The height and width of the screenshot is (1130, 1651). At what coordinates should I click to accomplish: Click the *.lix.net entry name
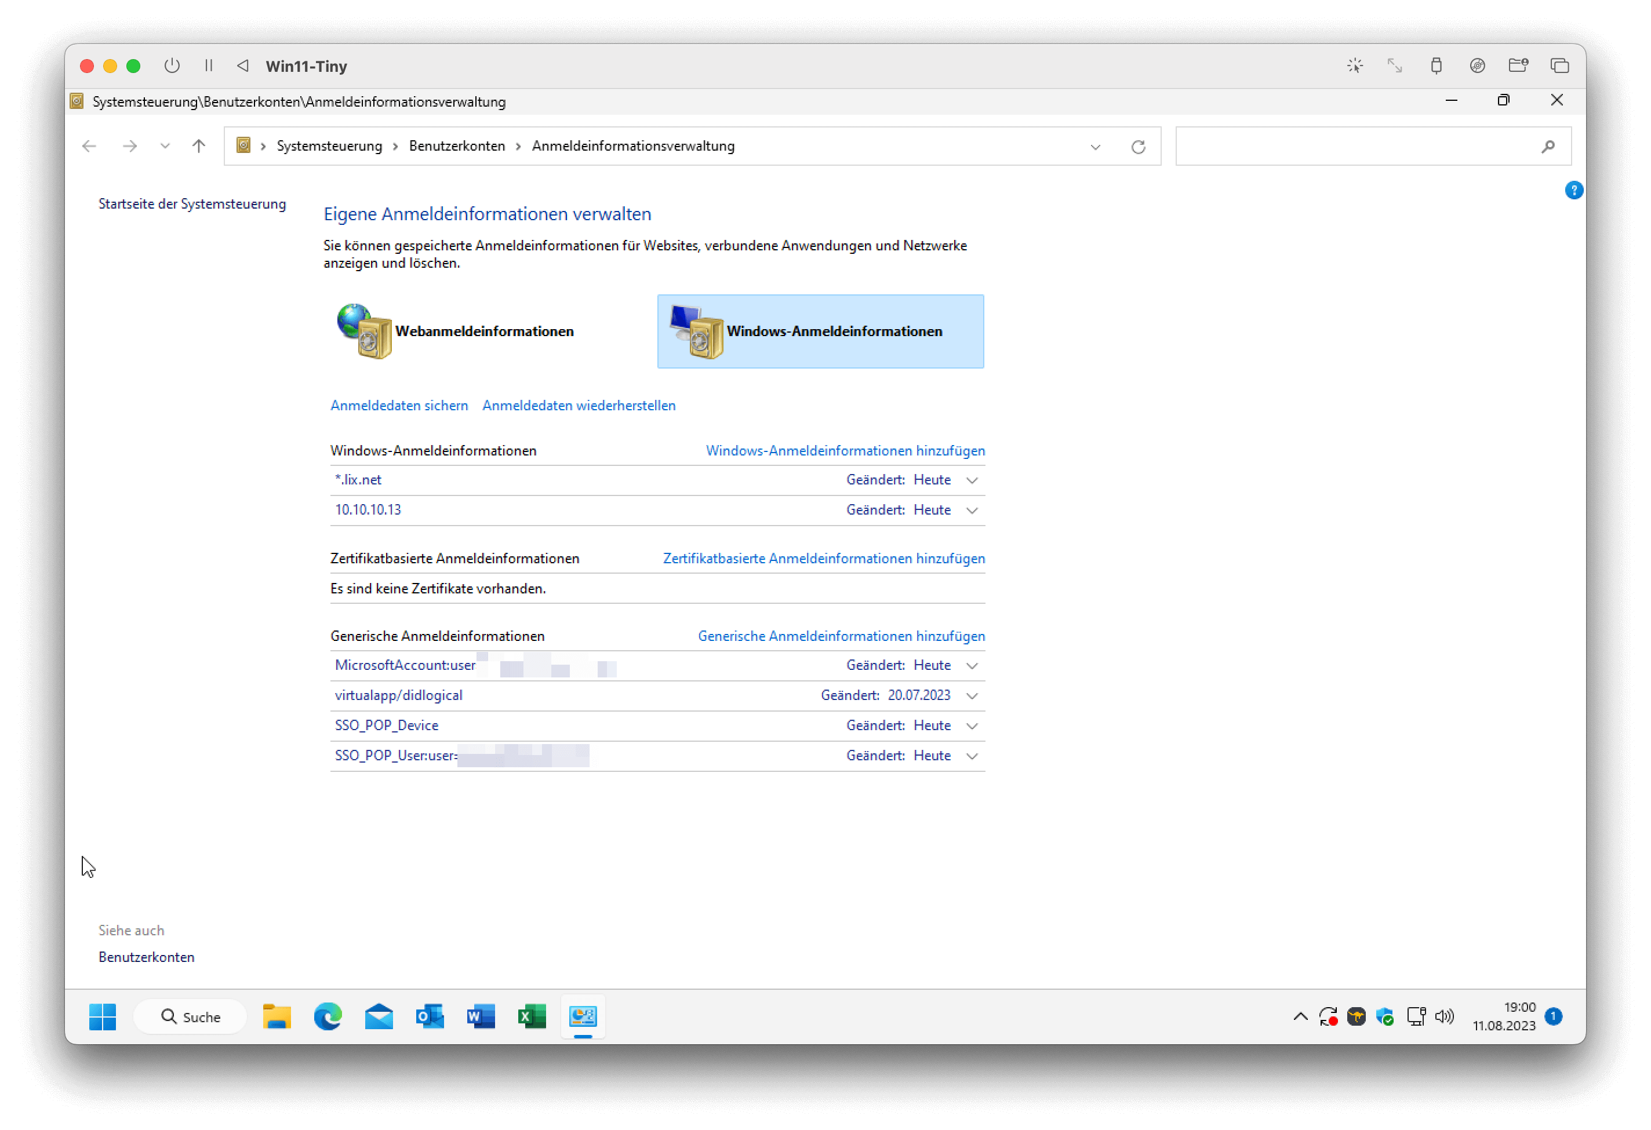358,479
